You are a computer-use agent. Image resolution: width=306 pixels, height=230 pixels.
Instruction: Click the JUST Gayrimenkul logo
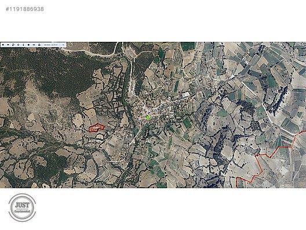click(22, 207)
